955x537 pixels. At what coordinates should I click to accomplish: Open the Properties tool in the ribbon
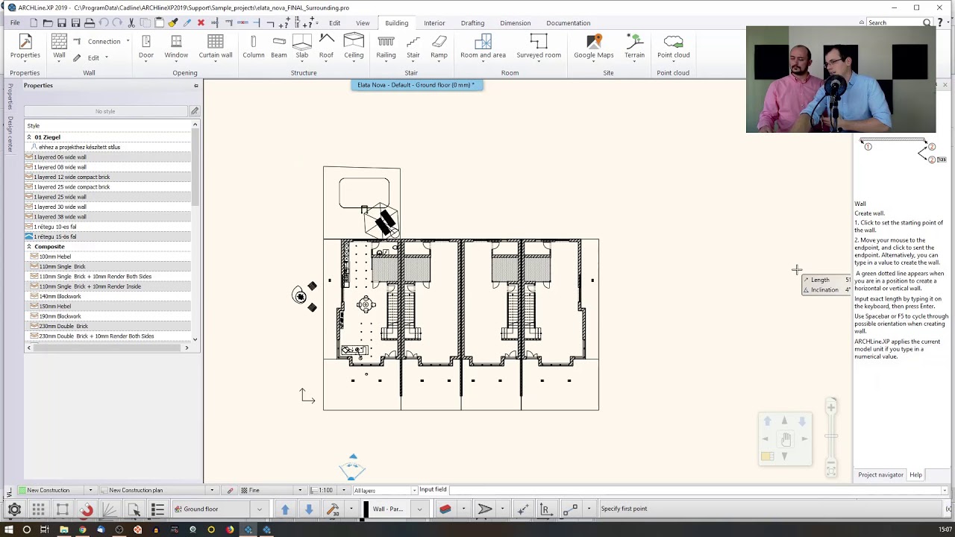pos(25,46)
